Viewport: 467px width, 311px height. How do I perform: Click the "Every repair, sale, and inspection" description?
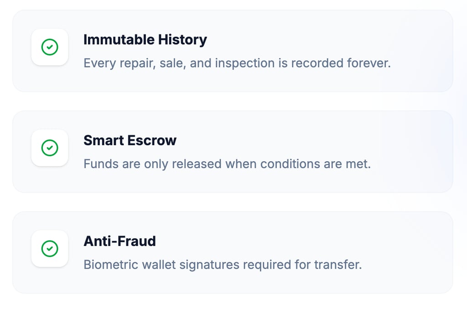coord(237,63)
